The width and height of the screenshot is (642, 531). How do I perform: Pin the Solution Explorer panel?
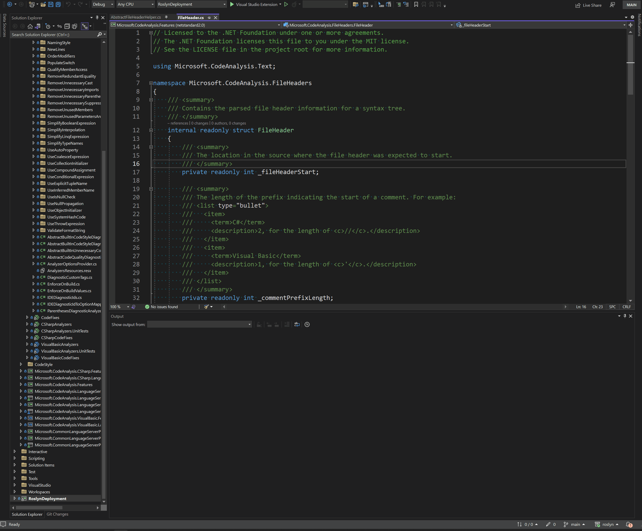97,18
